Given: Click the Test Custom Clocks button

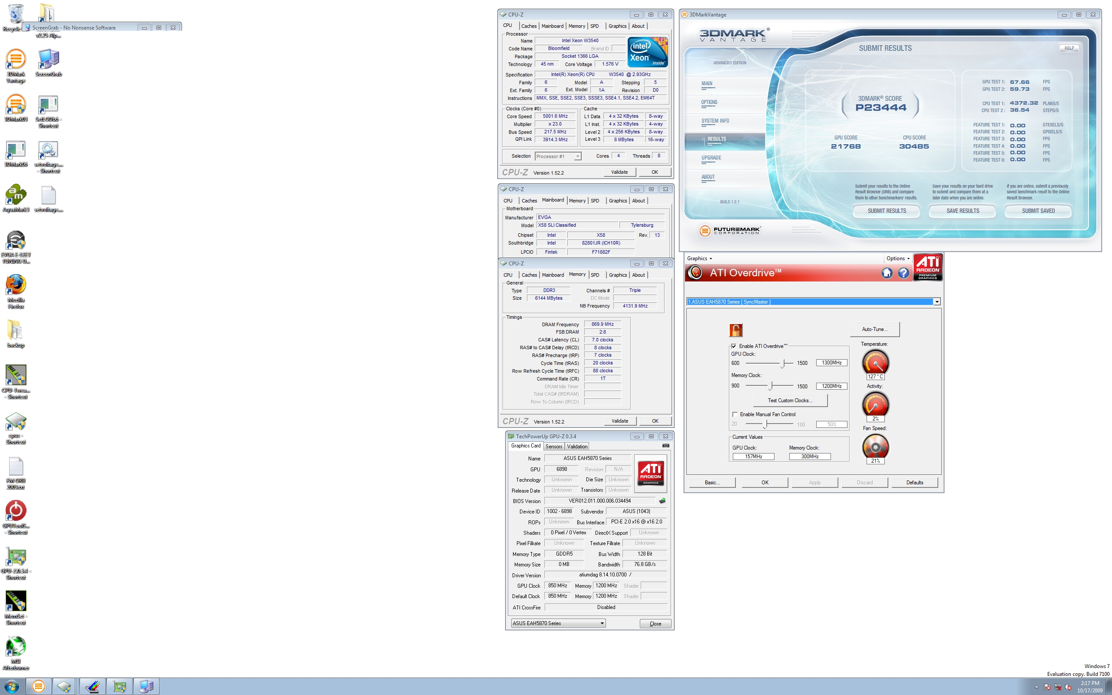Looking at the screenshot, I should pyautogui.click(x=790, y=400).
